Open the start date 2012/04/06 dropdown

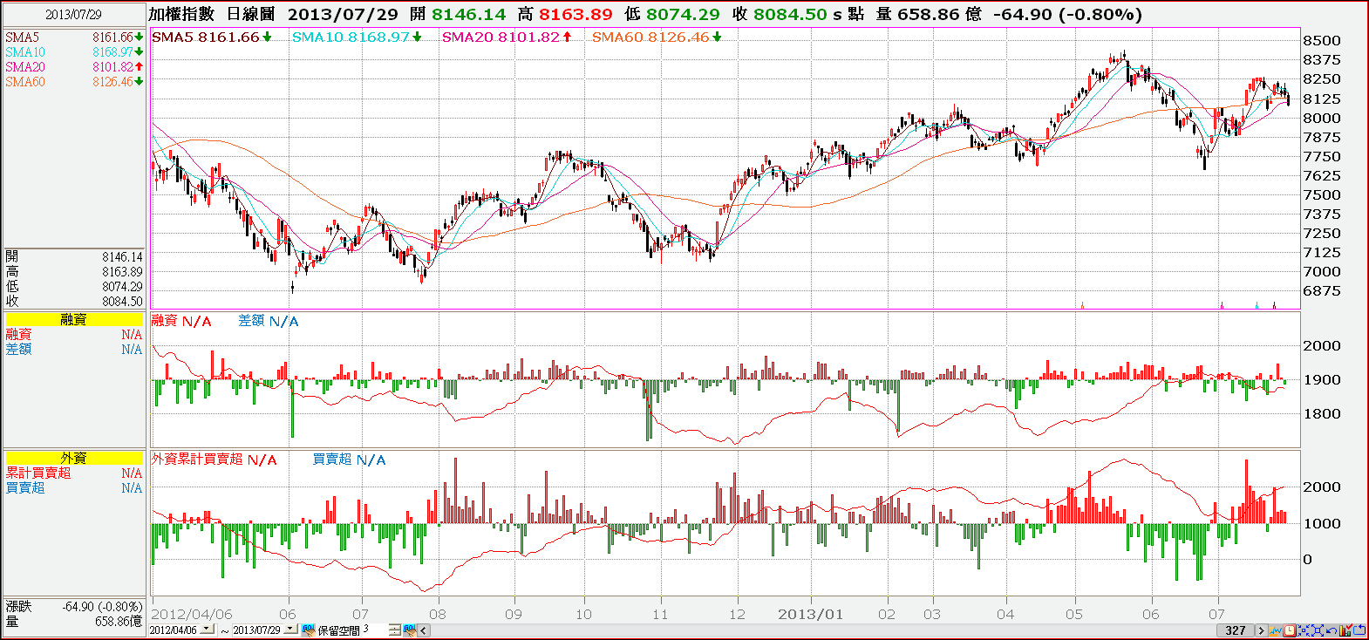207,629
